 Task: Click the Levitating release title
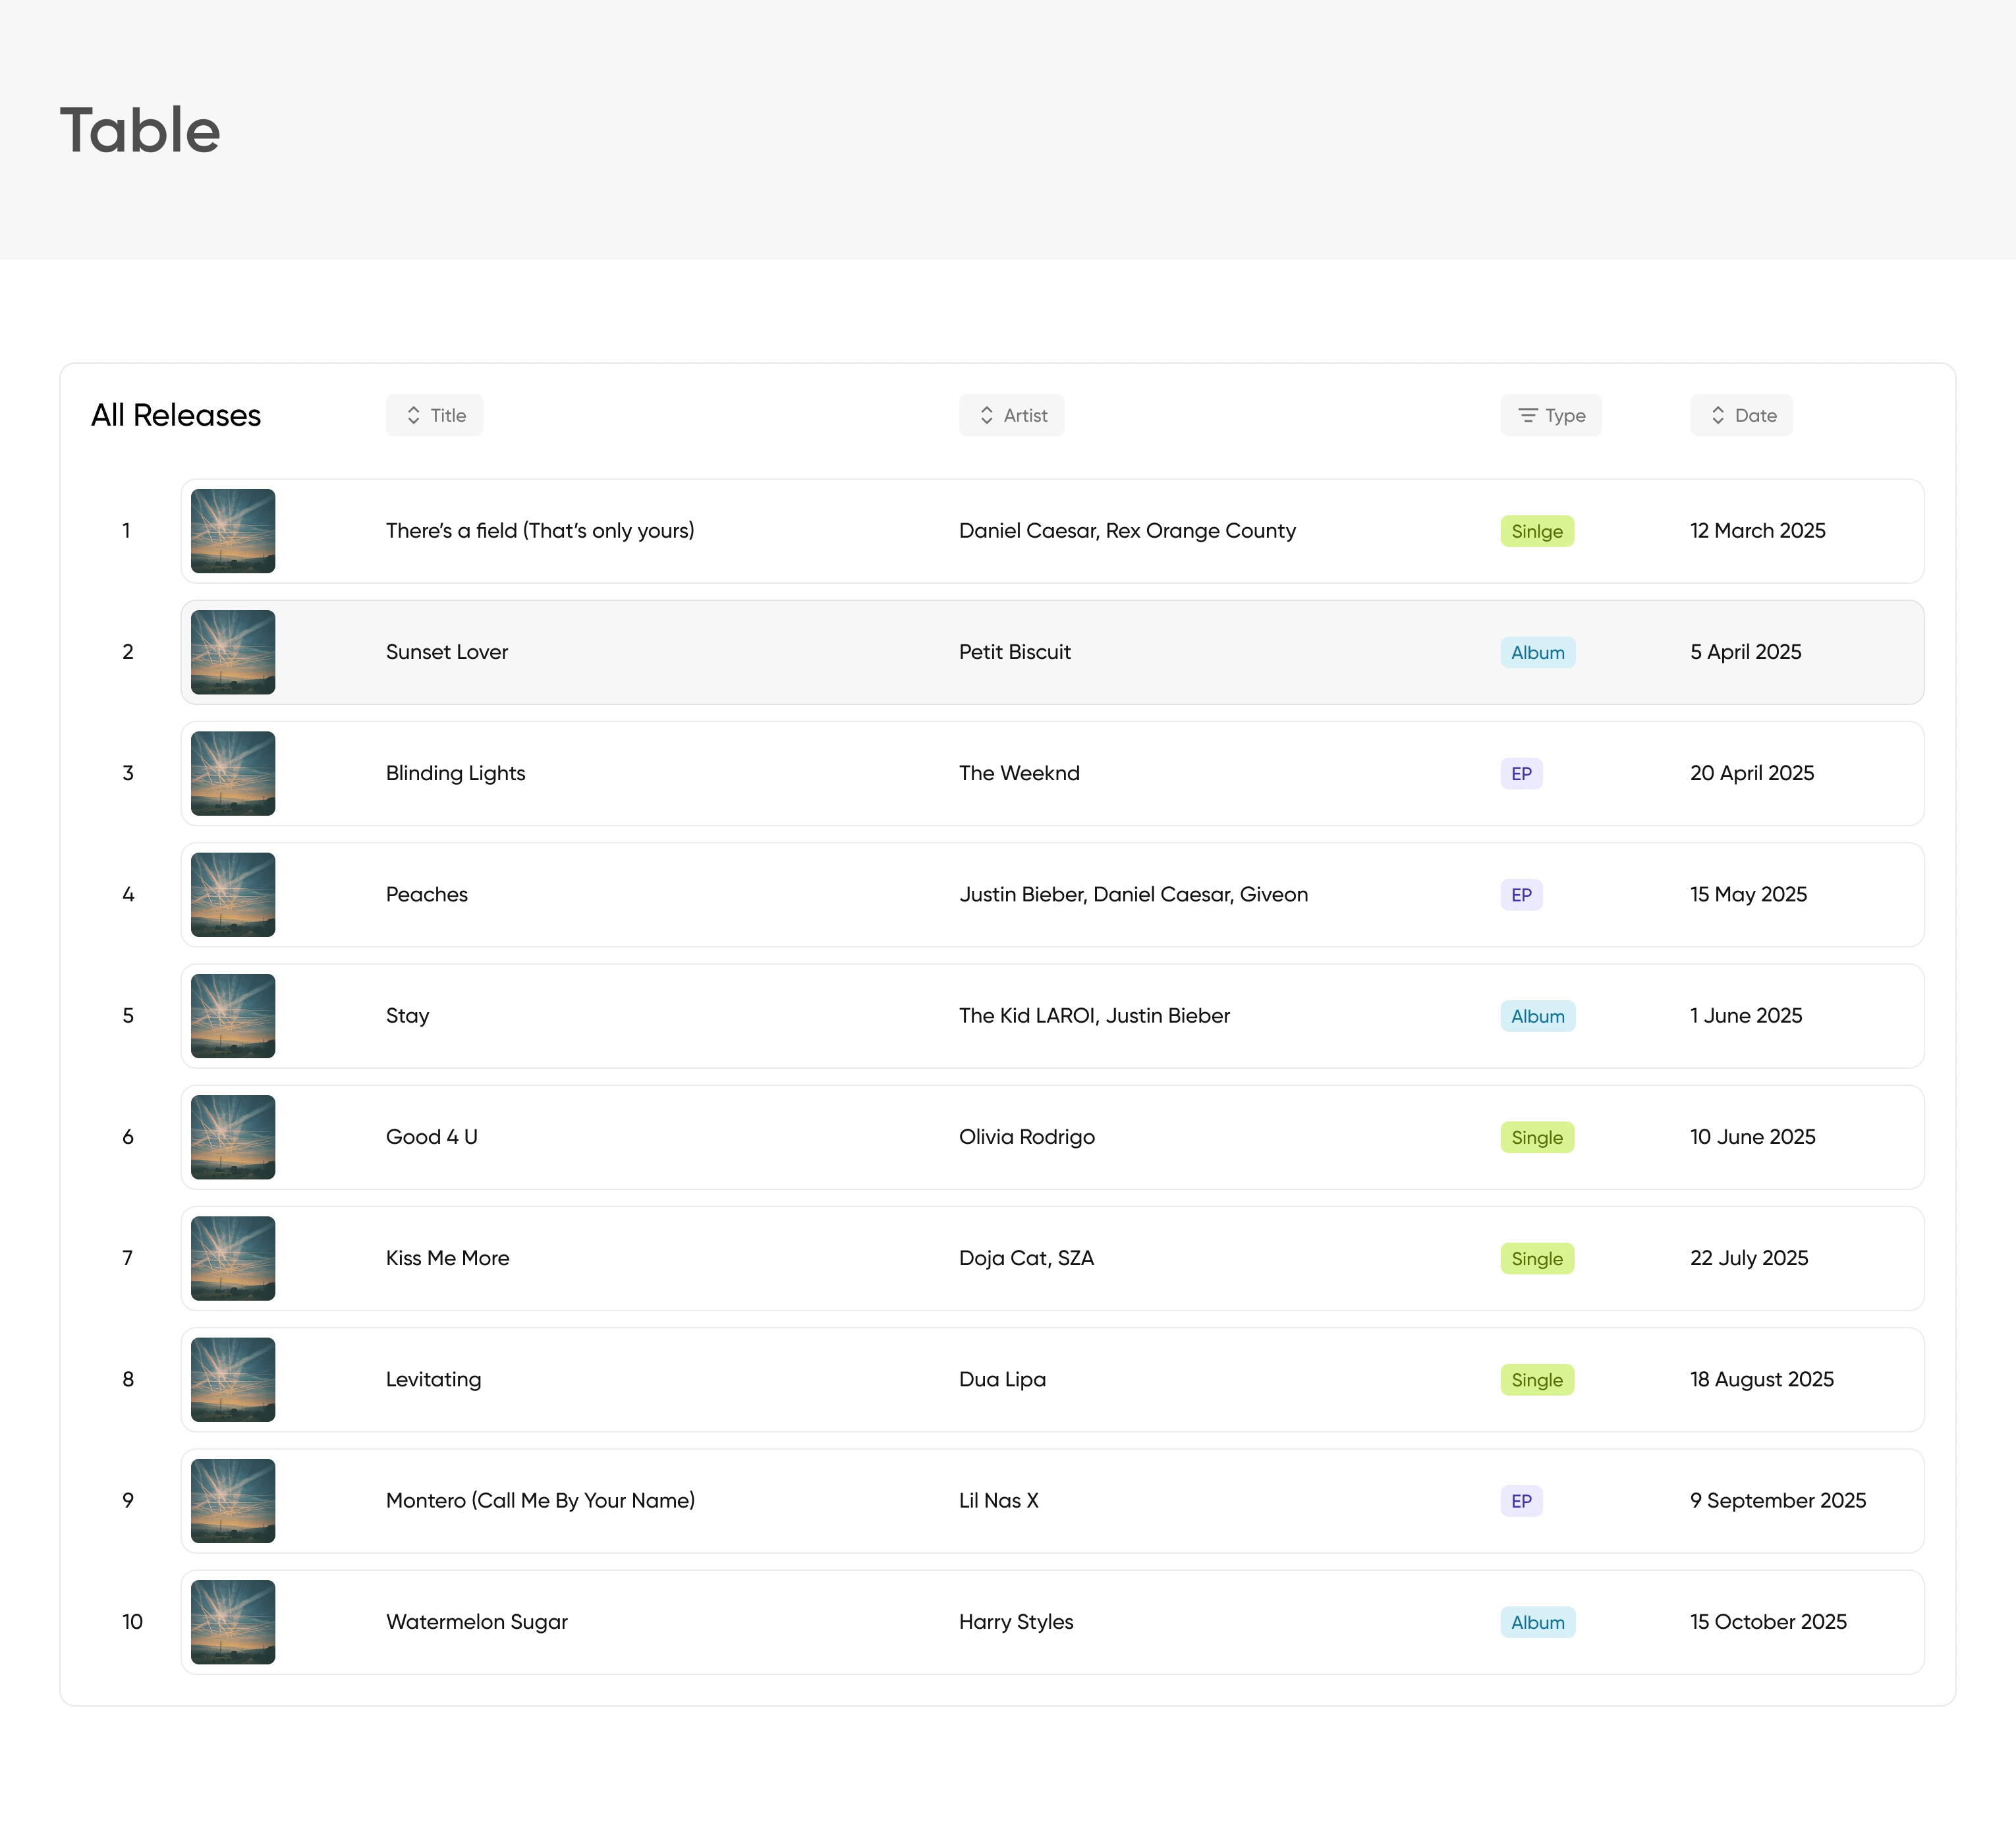tap(433, 1379)
